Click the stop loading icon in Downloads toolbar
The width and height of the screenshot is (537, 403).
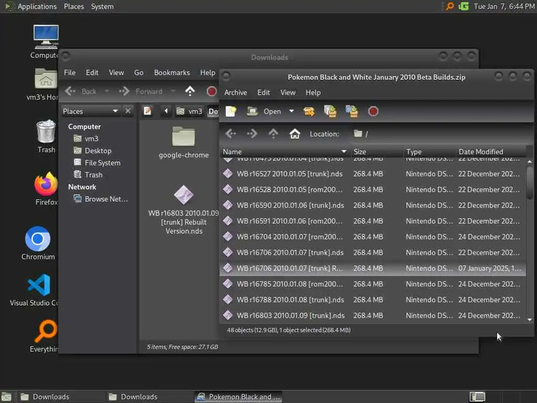pyautogui.click(x=211, y=91)
